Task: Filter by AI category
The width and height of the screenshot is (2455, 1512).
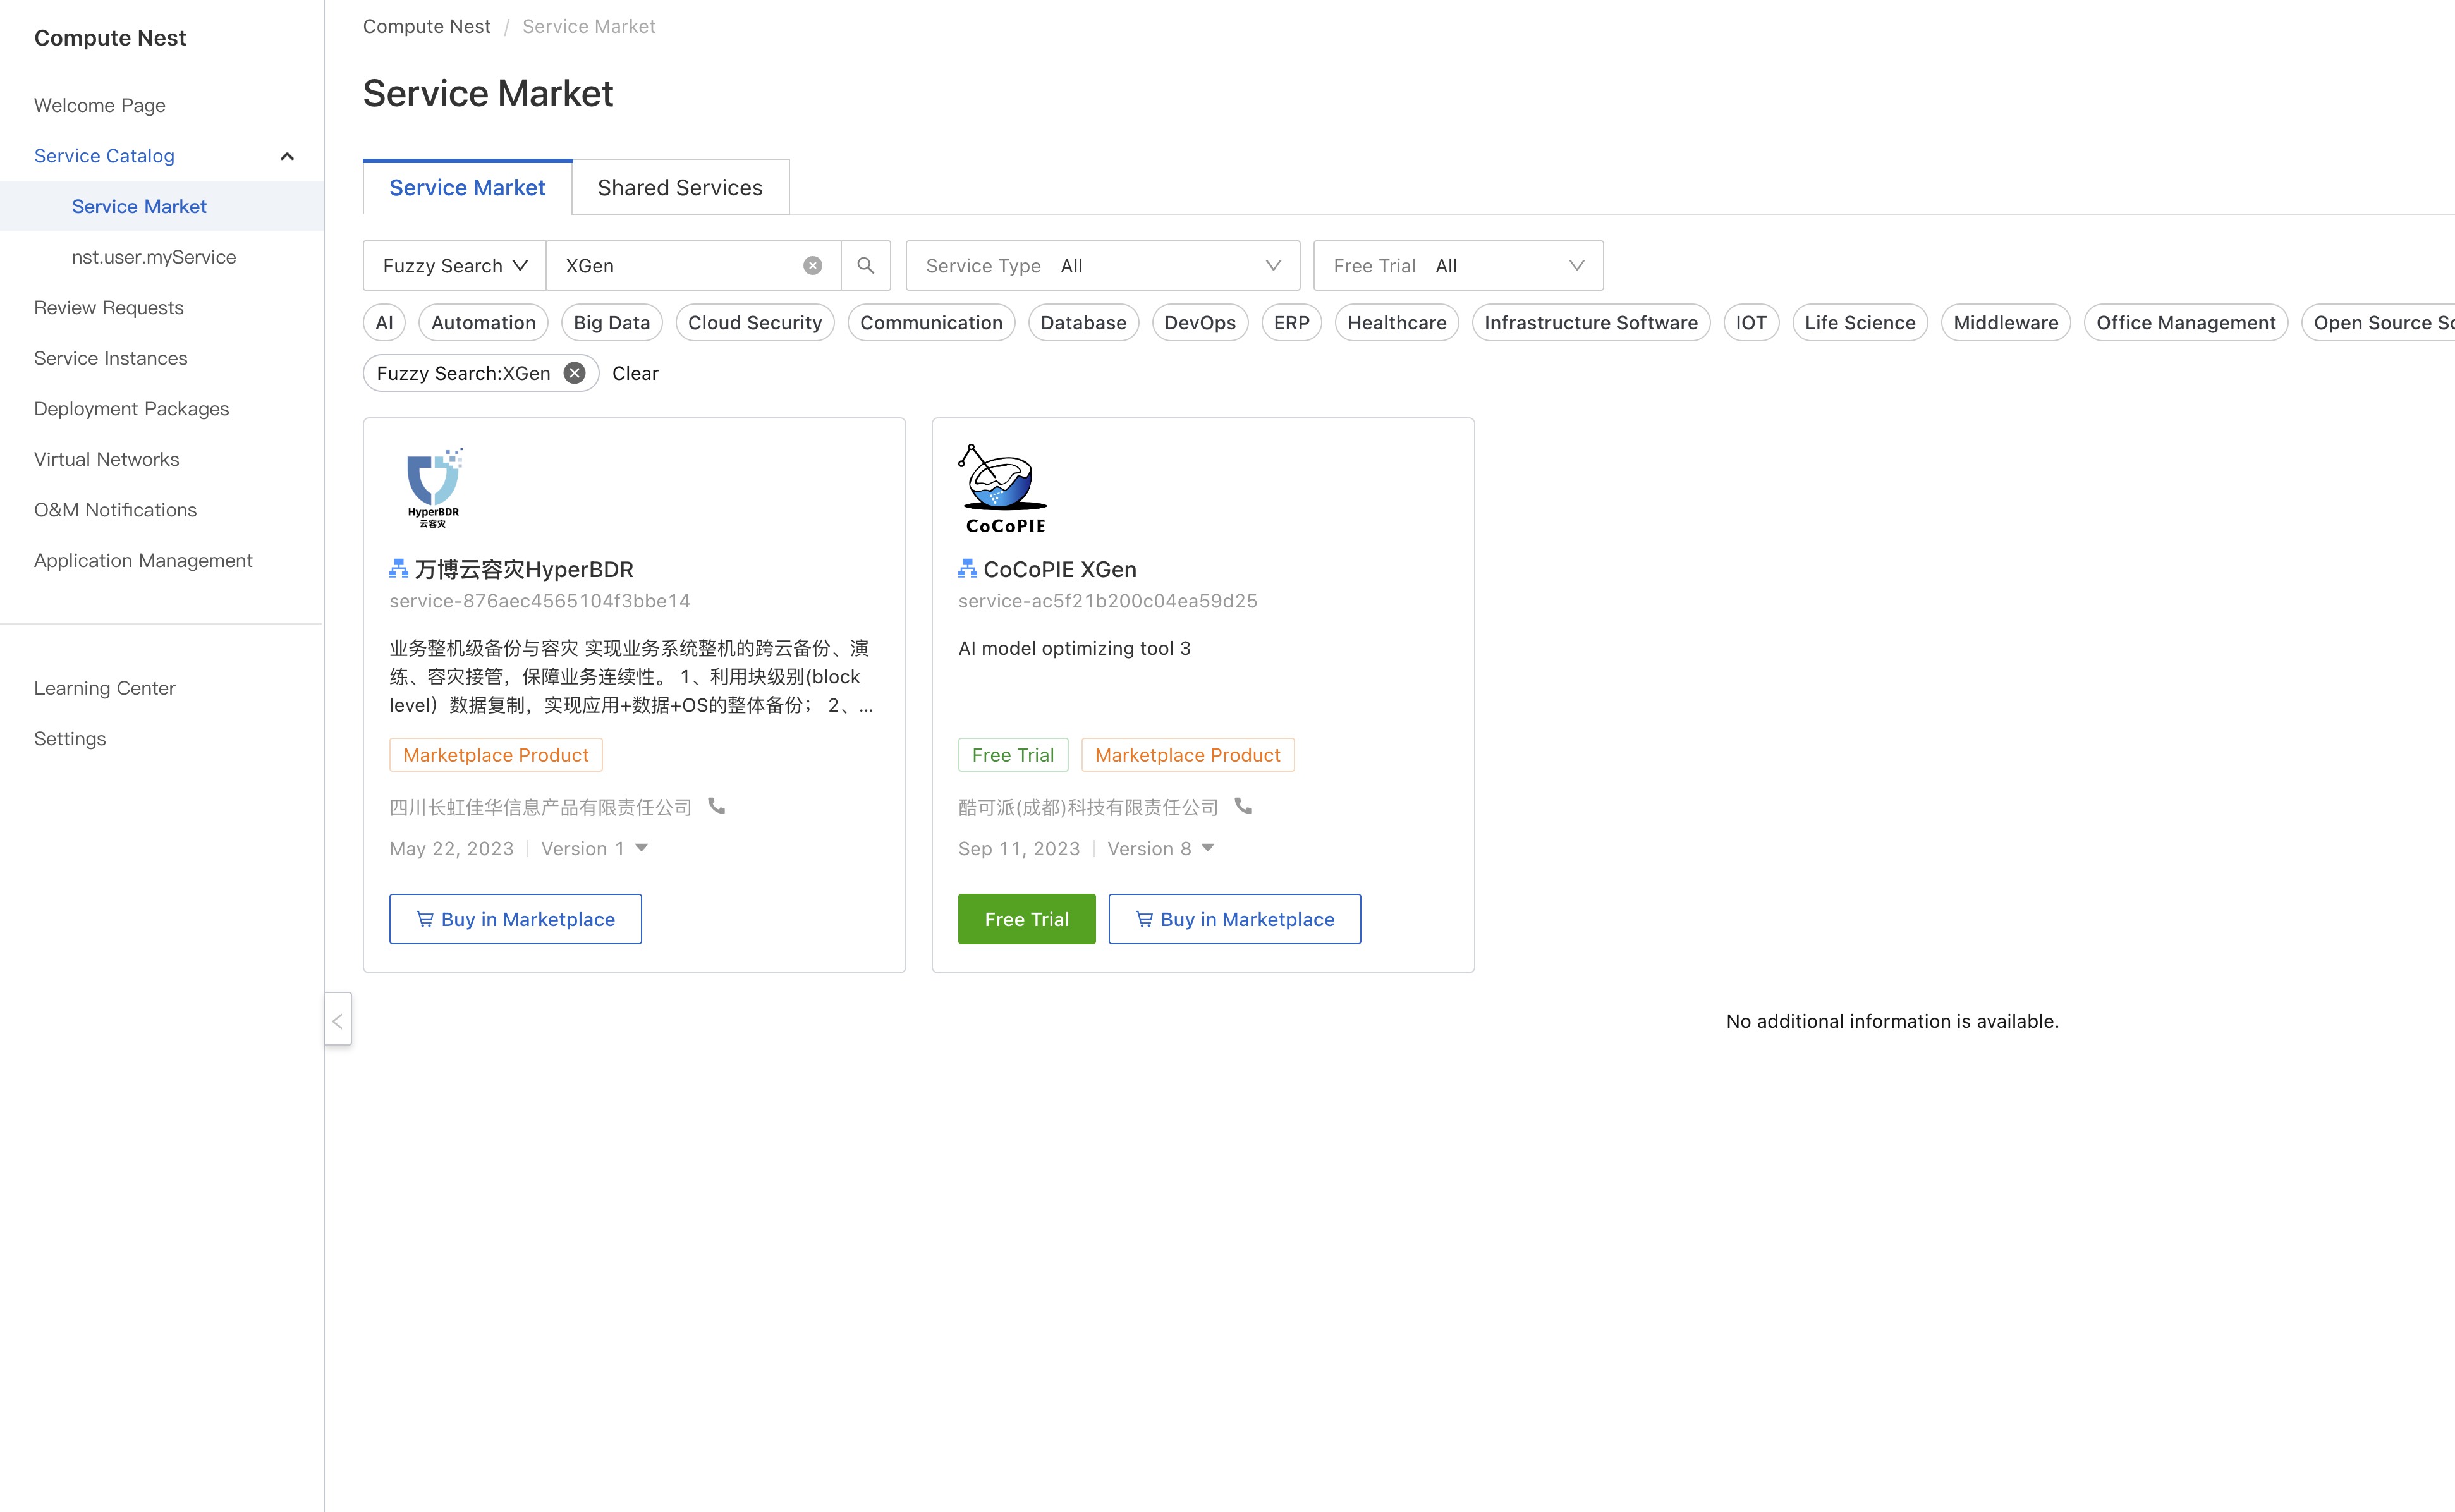Action: (x=384, y=322)
